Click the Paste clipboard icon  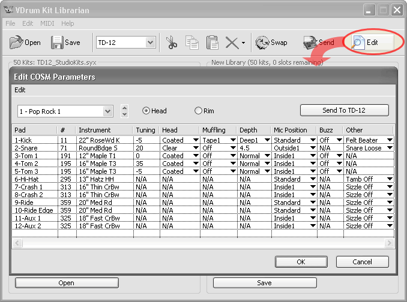pyautogui.click(x=212, y=43)
